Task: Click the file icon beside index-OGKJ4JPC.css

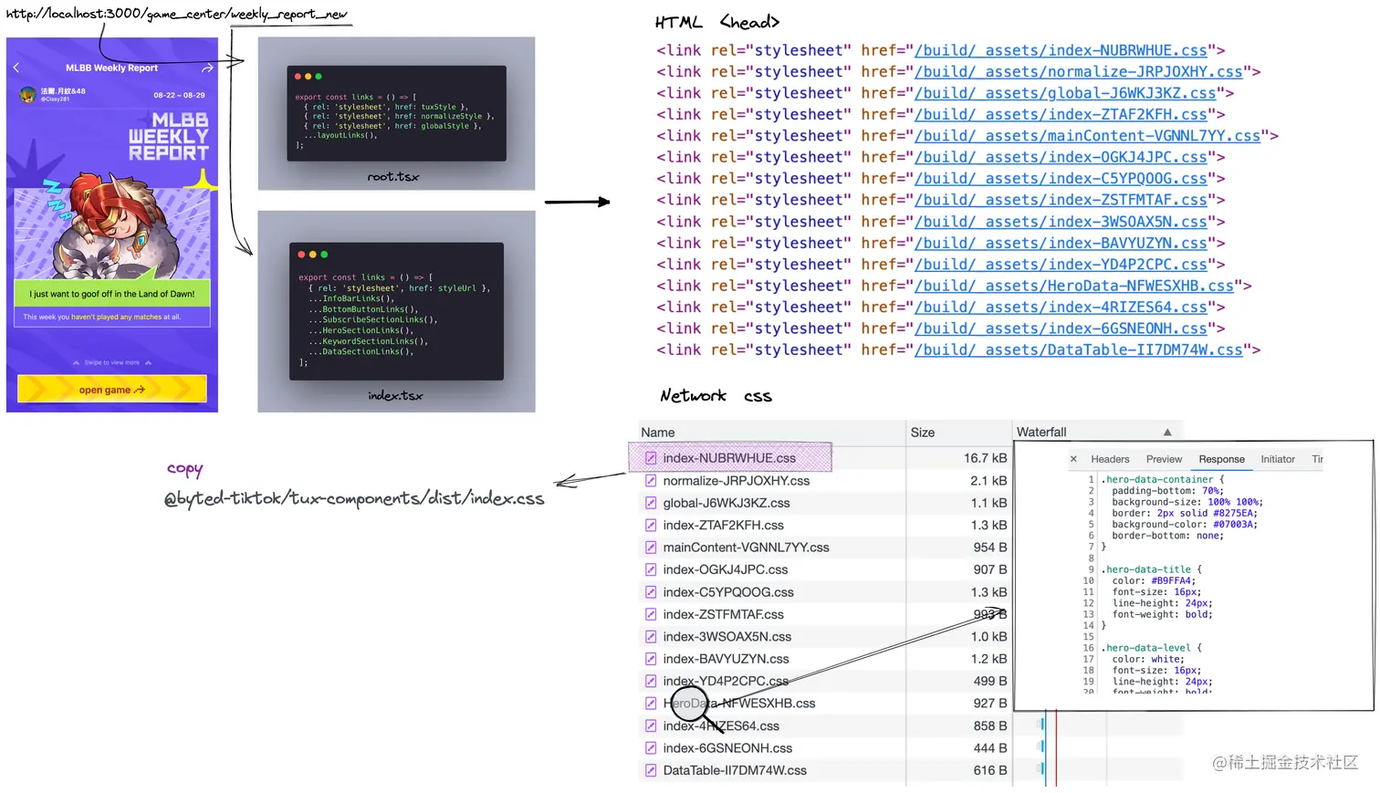Action: pos(651,569)
